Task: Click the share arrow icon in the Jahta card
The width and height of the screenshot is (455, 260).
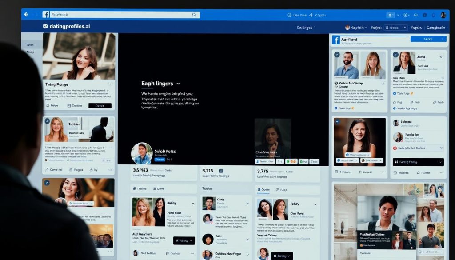Action: click(x=435, y=102)
